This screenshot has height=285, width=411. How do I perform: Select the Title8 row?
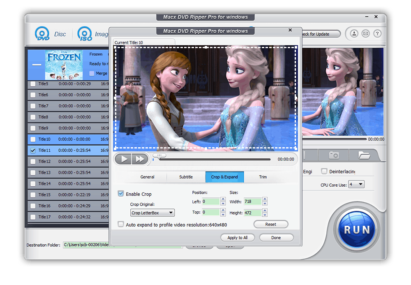pyautogui.click(x=68, y=117)
